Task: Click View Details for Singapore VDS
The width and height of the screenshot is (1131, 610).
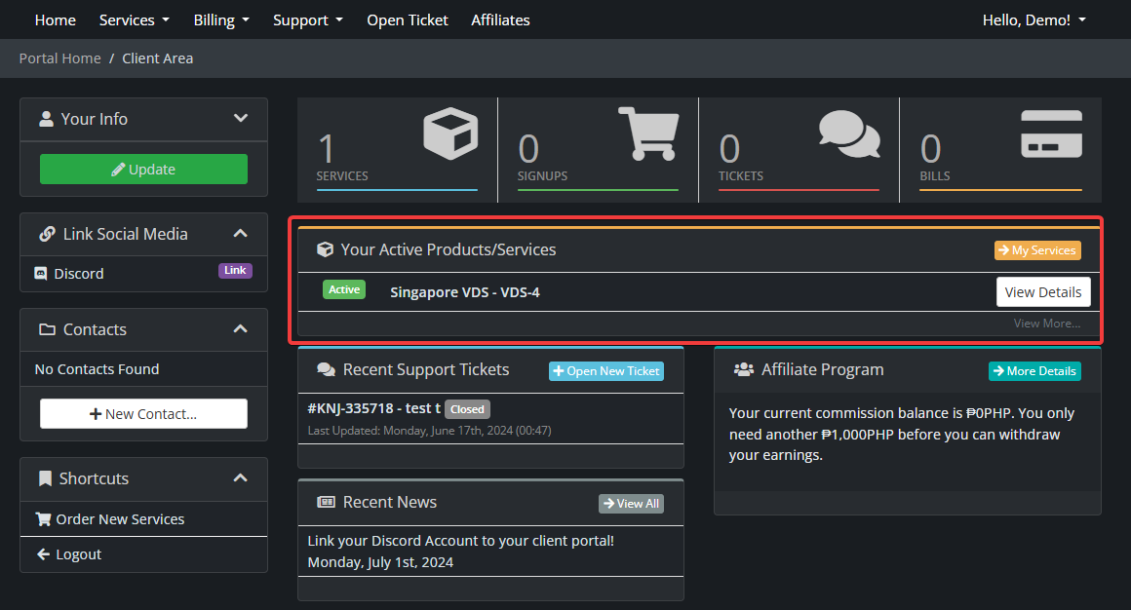Action: point(1042,292)
